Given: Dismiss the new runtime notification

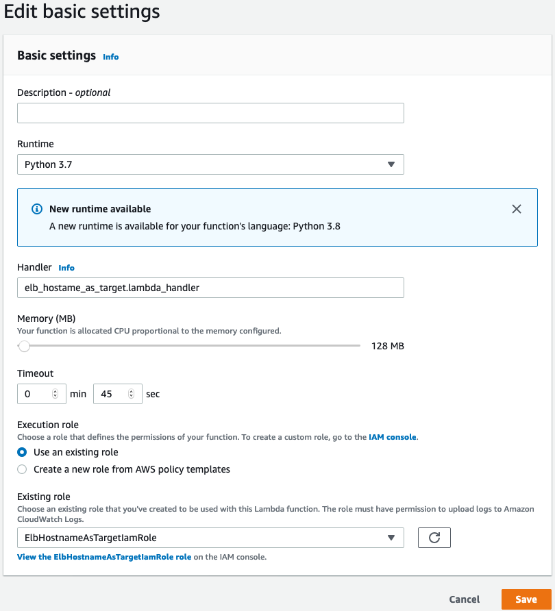Looking at the screenshot, I should pos(517,209).
